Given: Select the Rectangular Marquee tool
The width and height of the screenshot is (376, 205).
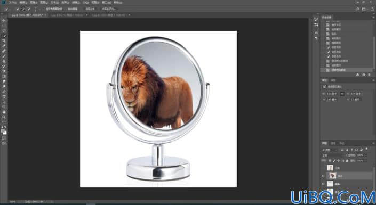Looking at the screenshot, I should [x=4, y=26].
